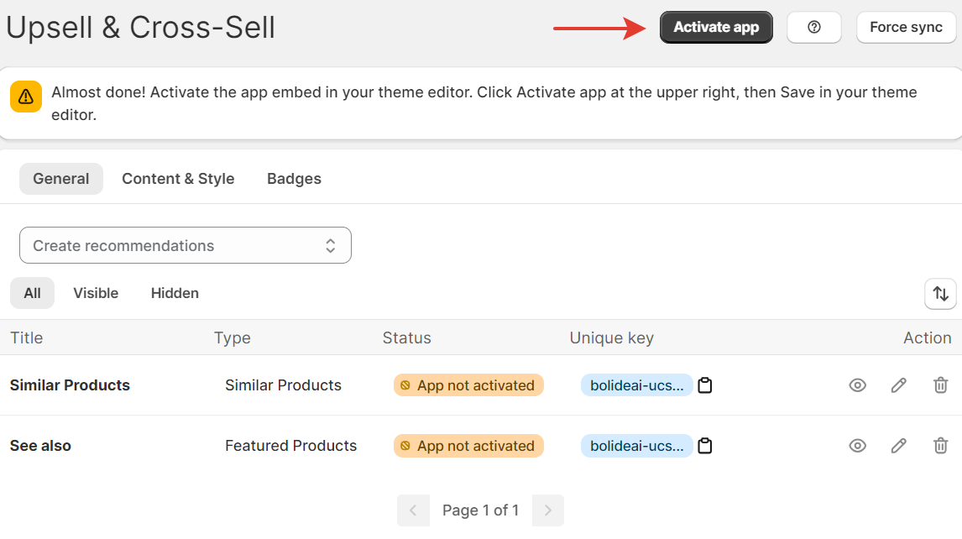The width and height of the screenshot is (962, 539).
Task: Copy the unique key for See also
Action: click(704, 446)
